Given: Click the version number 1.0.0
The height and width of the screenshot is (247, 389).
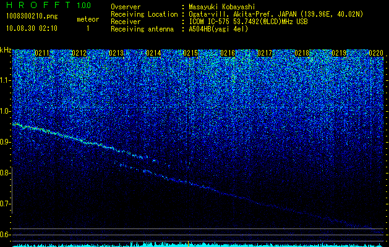Looking at the screenshot, I should point(84,5).
